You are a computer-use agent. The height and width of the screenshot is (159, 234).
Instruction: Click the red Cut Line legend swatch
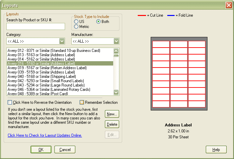coord(142,15)
